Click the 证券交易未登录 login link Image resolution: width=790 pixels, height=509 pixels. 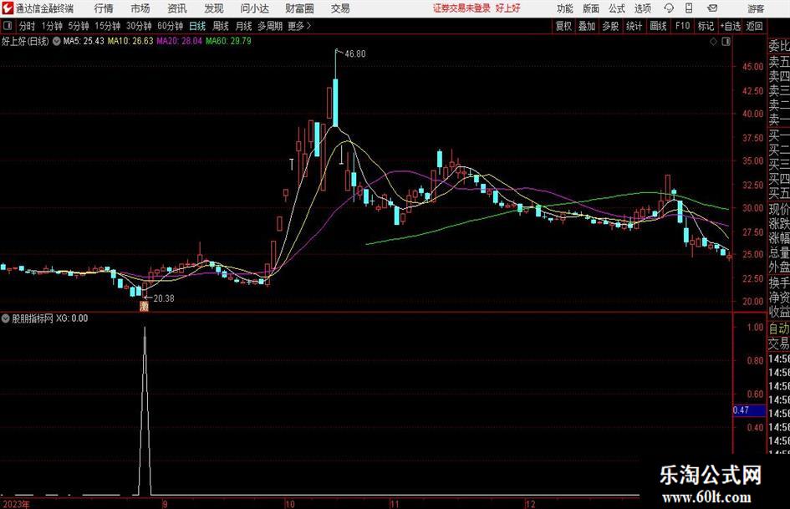[x=461, y=8]
